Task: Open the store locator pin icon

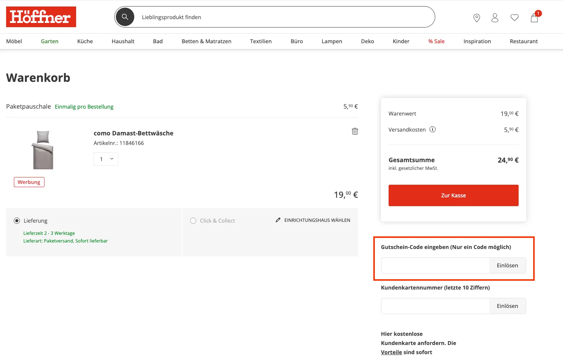Action: tap(477, 18)
